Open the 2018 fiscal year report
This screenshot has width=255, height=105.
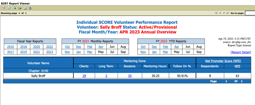click(23, 47)
